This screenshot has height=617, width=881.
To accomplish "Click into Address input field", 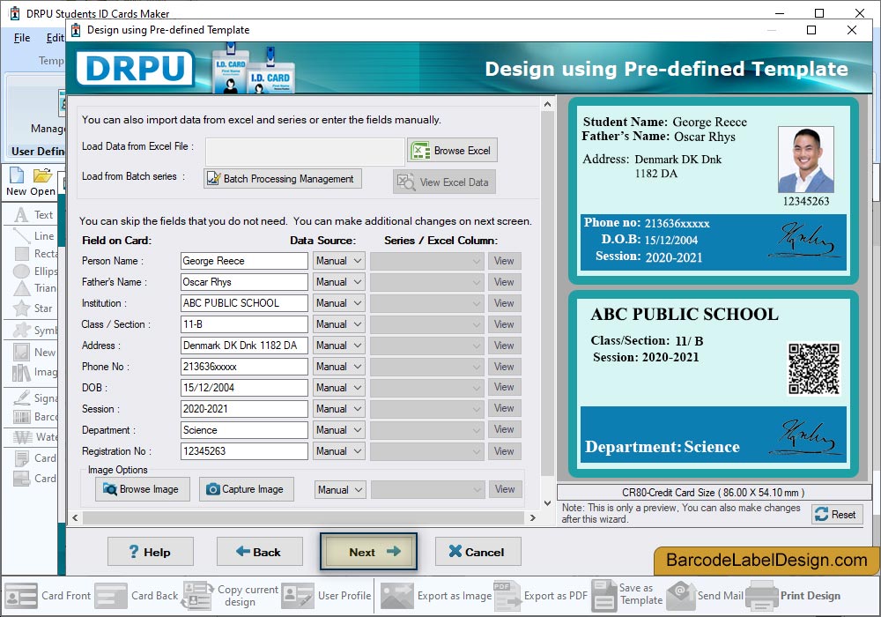I will tap(244, 346).
